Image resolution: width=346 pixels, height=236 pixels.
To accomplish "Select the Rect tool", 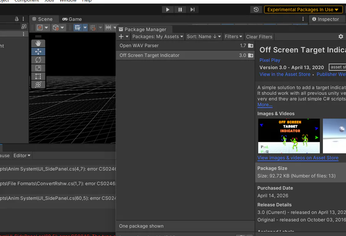I will click(38, 76).
